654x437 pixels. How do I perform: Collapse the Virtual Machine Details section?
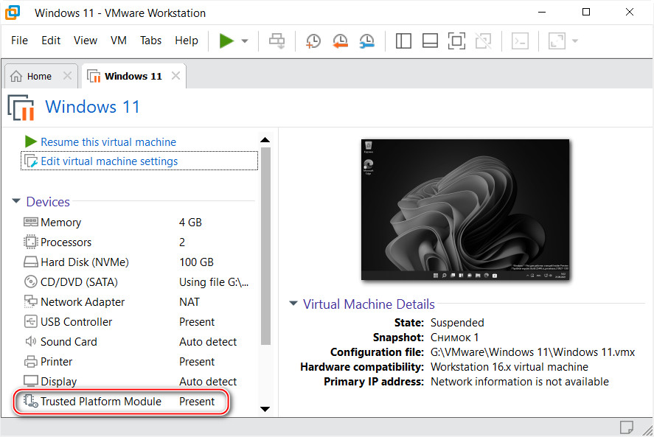(293, 303)
